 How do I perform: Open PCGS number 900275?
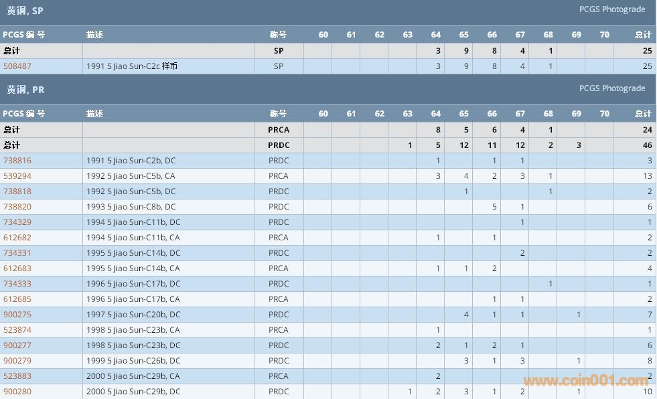[x=17, y=315]
